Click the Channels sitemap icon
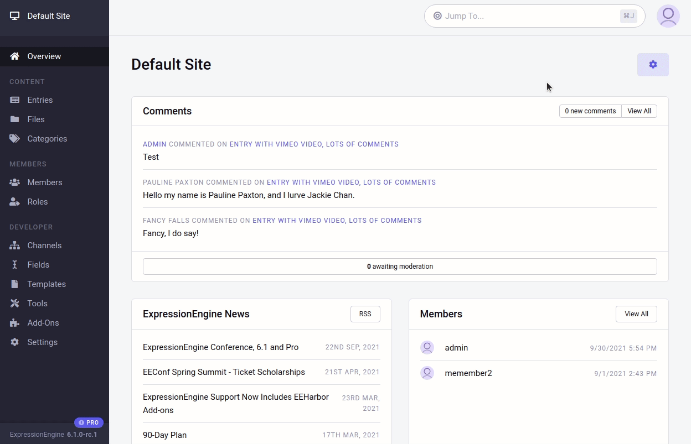Viewport: 691px width, 444px height. click(15, 245)
